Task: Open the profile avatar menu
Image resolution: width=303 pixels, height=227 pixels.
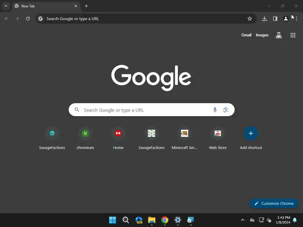Action: [286, 19]
